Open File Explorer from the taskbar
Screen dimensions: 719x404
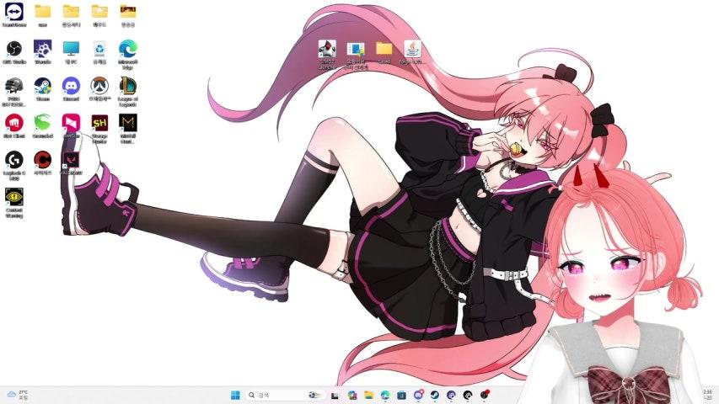coord(368,395)
